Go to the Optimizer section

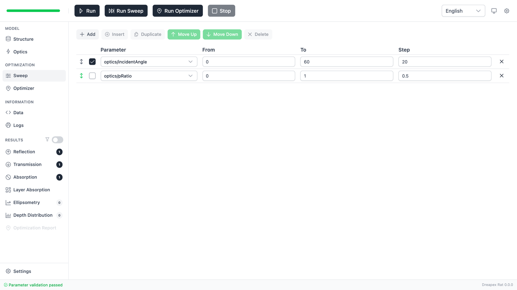coord(24,88)
